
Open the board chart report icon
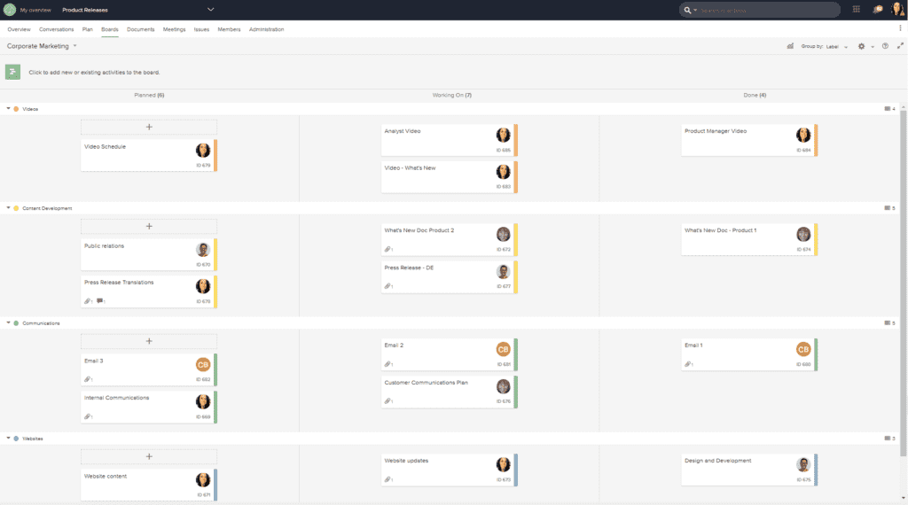tap(790, 46)
